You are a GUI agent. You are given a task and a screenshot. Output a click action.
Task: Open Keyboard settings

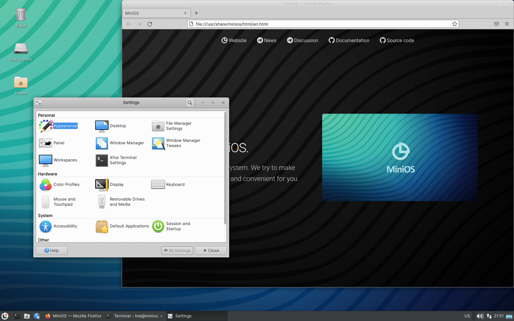(168, 185)
